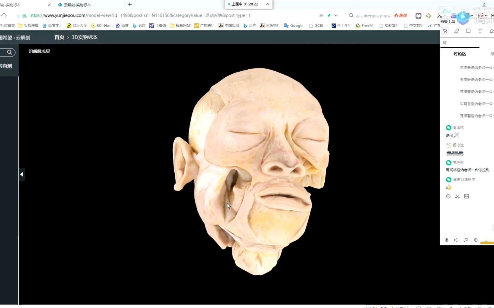Click the 庞任钊 chat username
The width and height of the screenshot is (494, 308).
coord(458,163)
